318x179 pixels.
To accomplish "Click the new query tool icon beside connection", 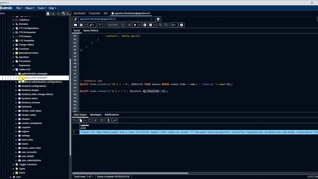I will point(158,19).
